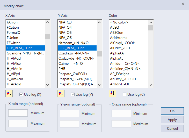Image resolution: width=189 pixels, height=138 pixels.
Task: Pick AlphaAE in the Color list
Action: 129,58
